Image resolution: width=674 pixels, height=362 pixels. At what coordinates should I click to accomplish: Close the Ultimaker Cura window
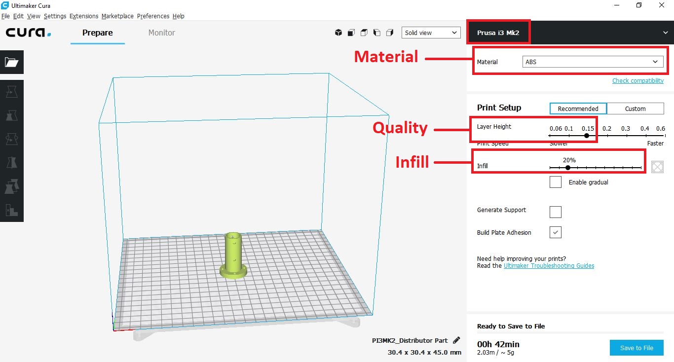(x=662, y=5)
